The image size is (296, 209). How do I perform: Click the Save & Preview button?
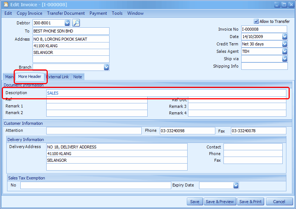point(219,202)
